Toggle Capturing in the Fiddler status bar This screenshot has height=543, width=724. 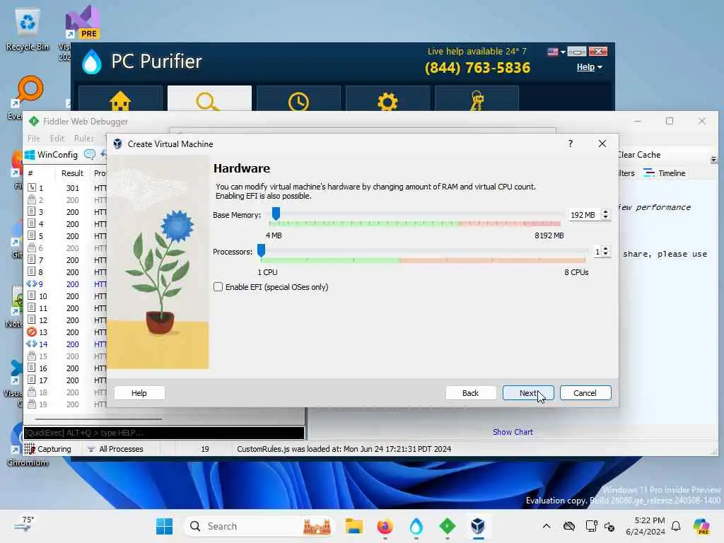[48, 449]
